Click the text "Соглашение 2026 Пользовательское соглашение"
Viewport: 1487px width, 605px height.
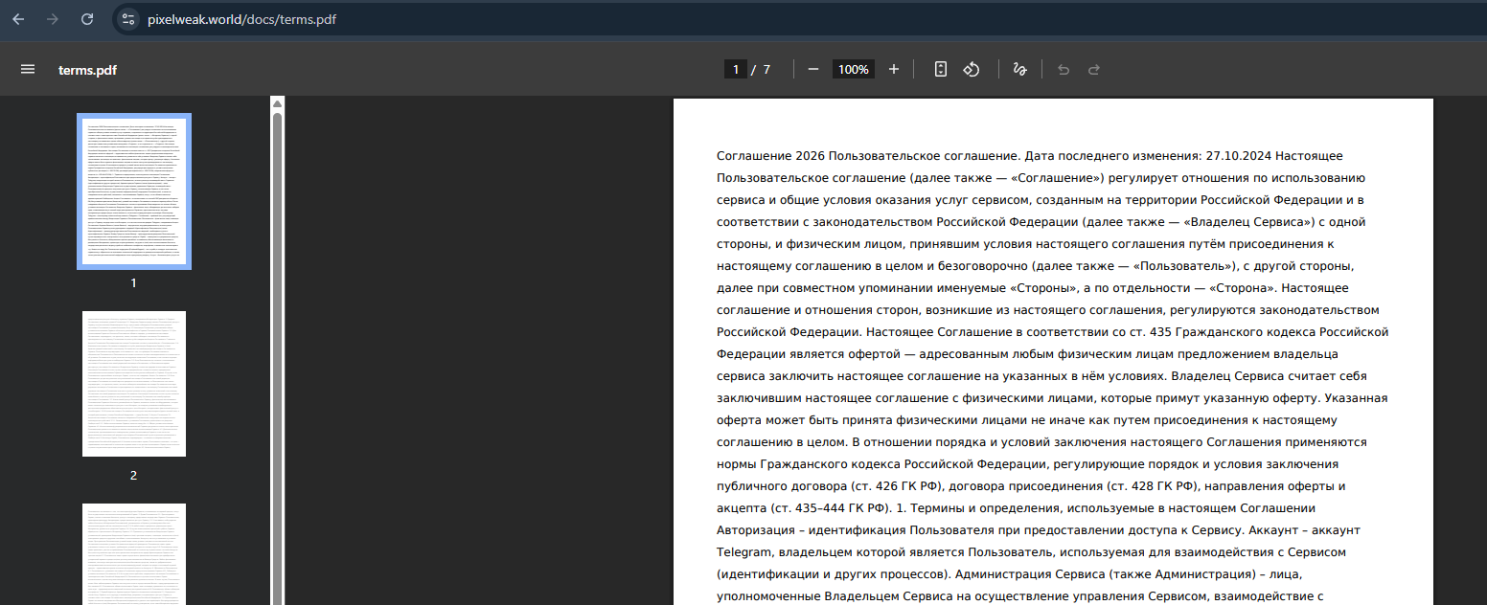click(x=865, y=155)
